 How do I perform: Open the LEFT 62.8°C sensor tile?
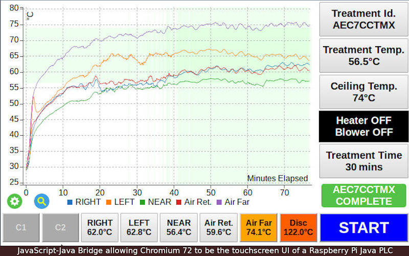(139, 227)
